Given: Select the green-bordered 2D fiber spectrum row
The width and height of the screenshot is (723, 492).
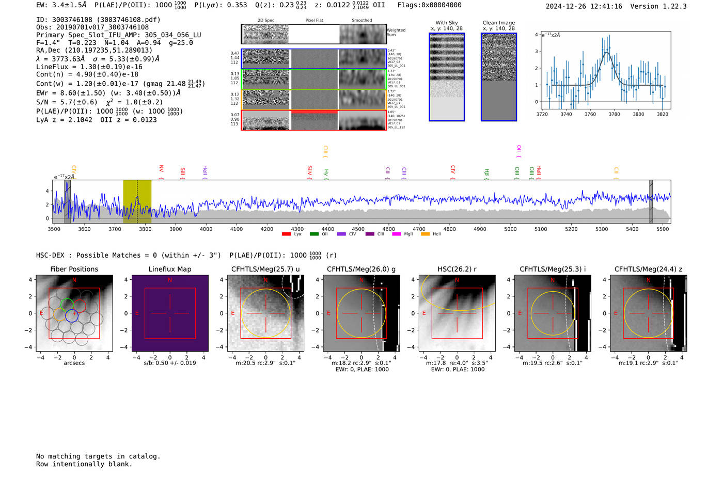Looking at the screenshot, I should [314, 79].
